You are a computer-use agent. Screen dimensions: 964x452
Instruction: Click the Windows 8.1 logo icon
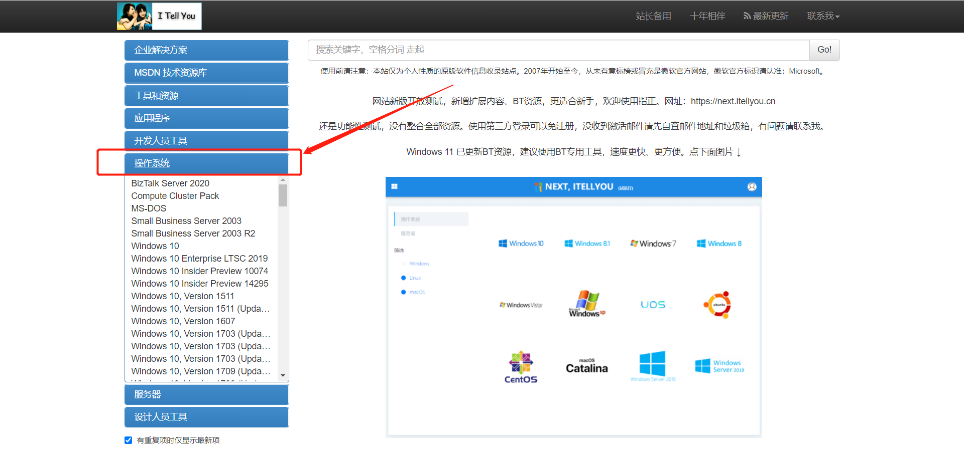pos(587,244)
